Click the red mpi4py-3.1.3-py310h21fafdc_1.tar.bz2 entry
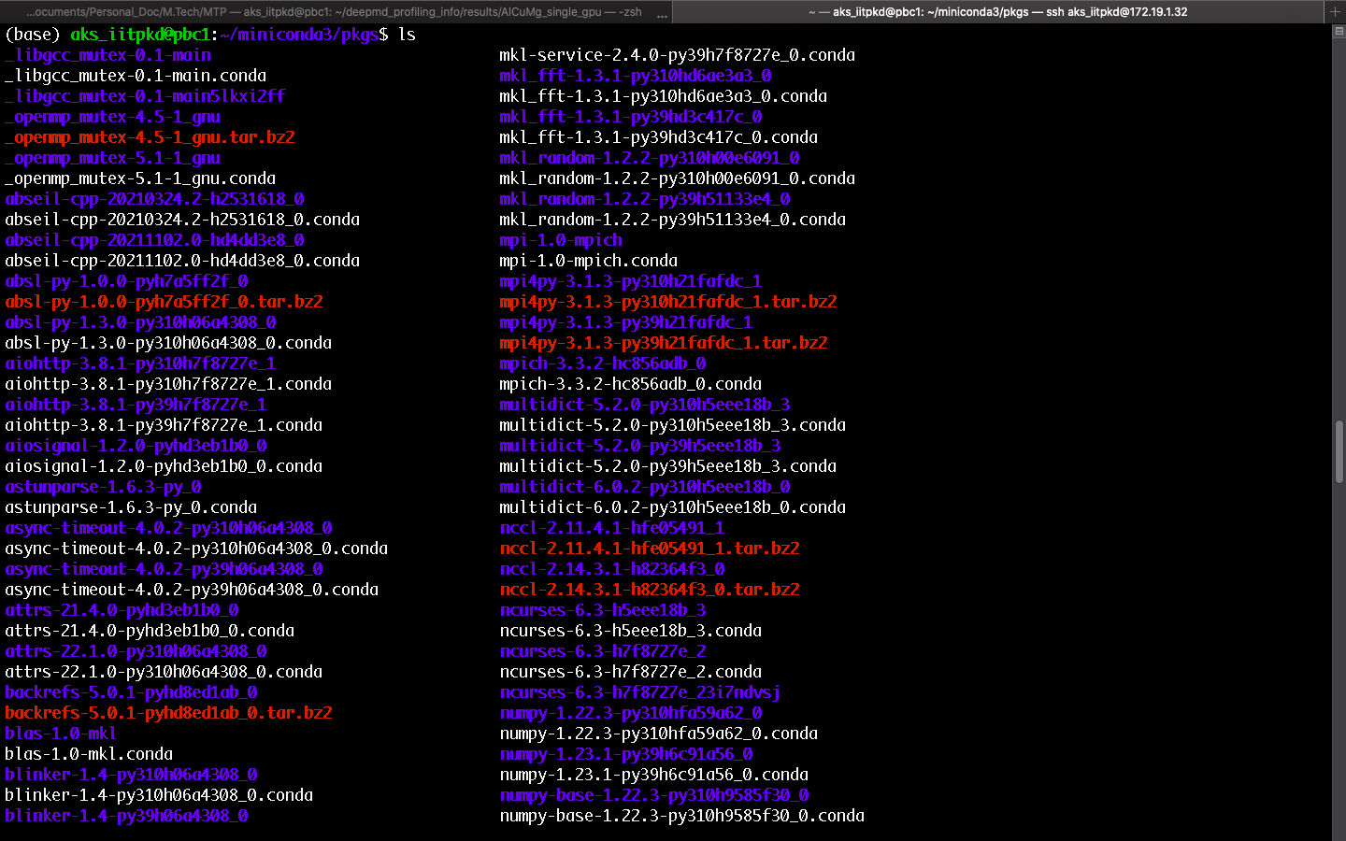Image resolution: width=1346 pixels, height=841 pixels. click(668, 302)
